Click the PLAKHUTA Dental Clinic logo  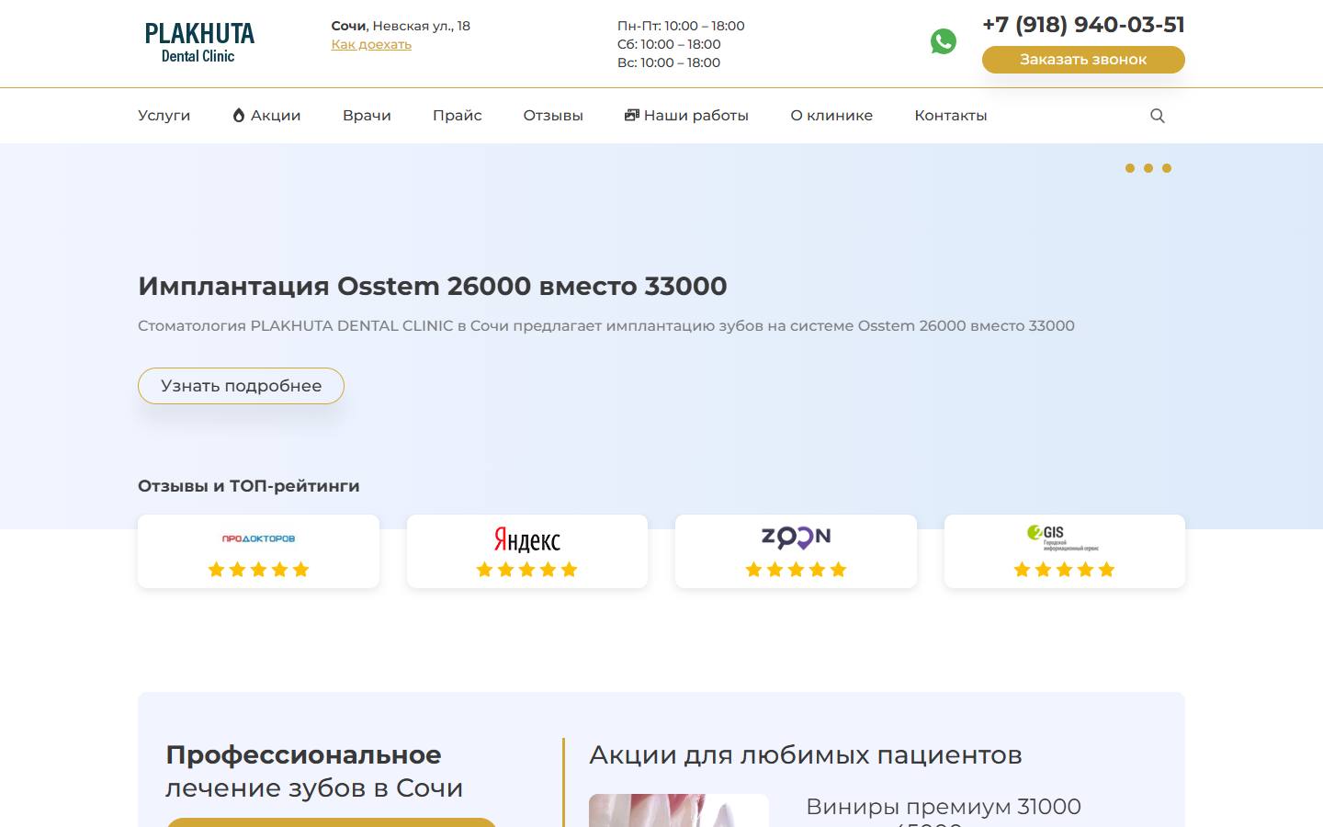tap(199, 43)
